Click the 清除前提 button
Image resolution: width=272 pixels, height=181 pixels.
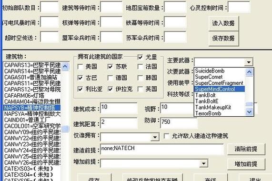(x=246, y=149)
